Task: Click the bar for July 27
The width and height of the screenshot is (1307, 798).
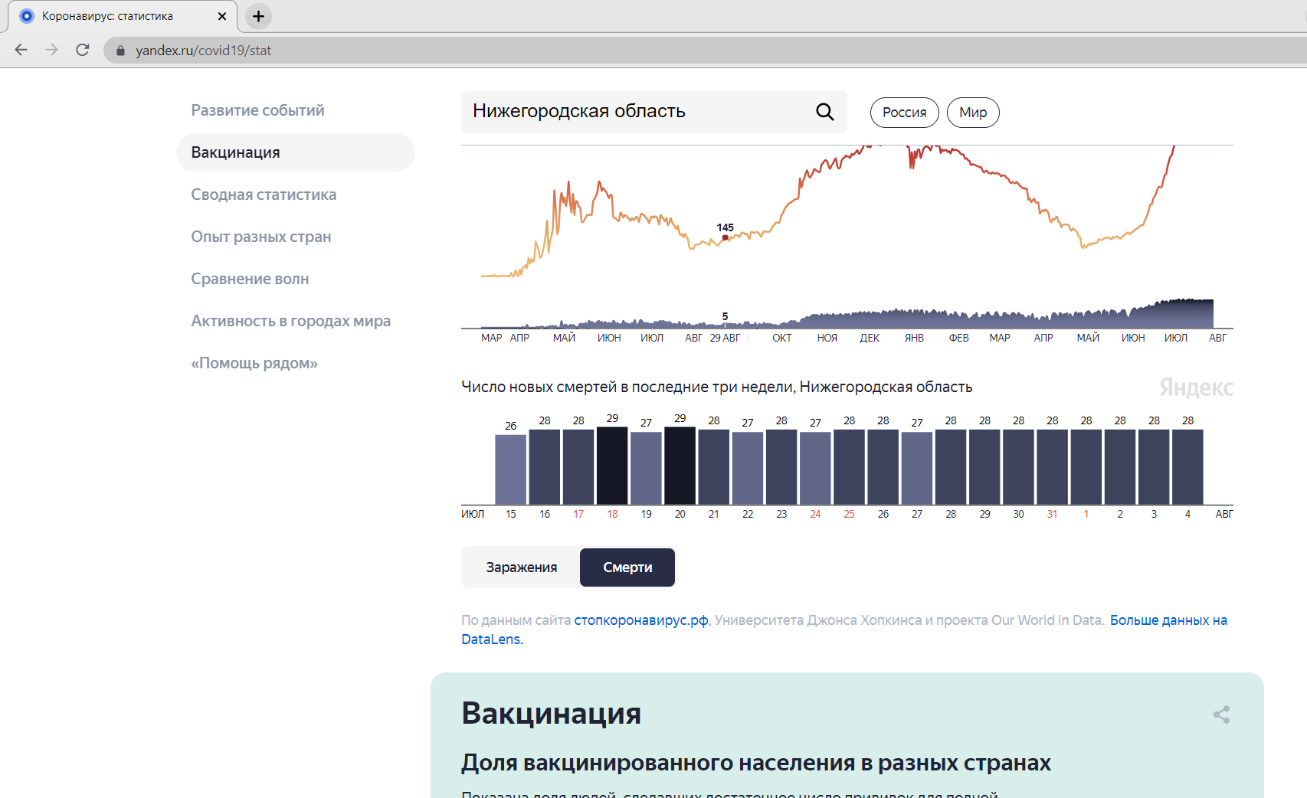Action: 917,468
